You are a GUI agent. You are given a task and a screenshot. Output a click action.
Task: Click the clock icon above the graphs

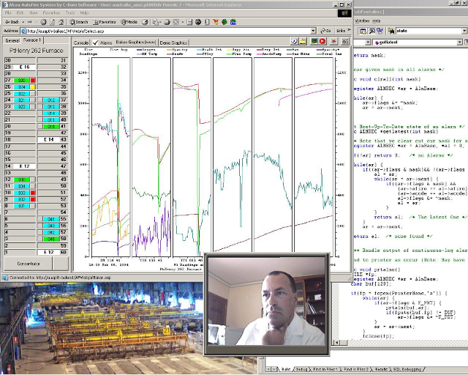click(294, 41)
